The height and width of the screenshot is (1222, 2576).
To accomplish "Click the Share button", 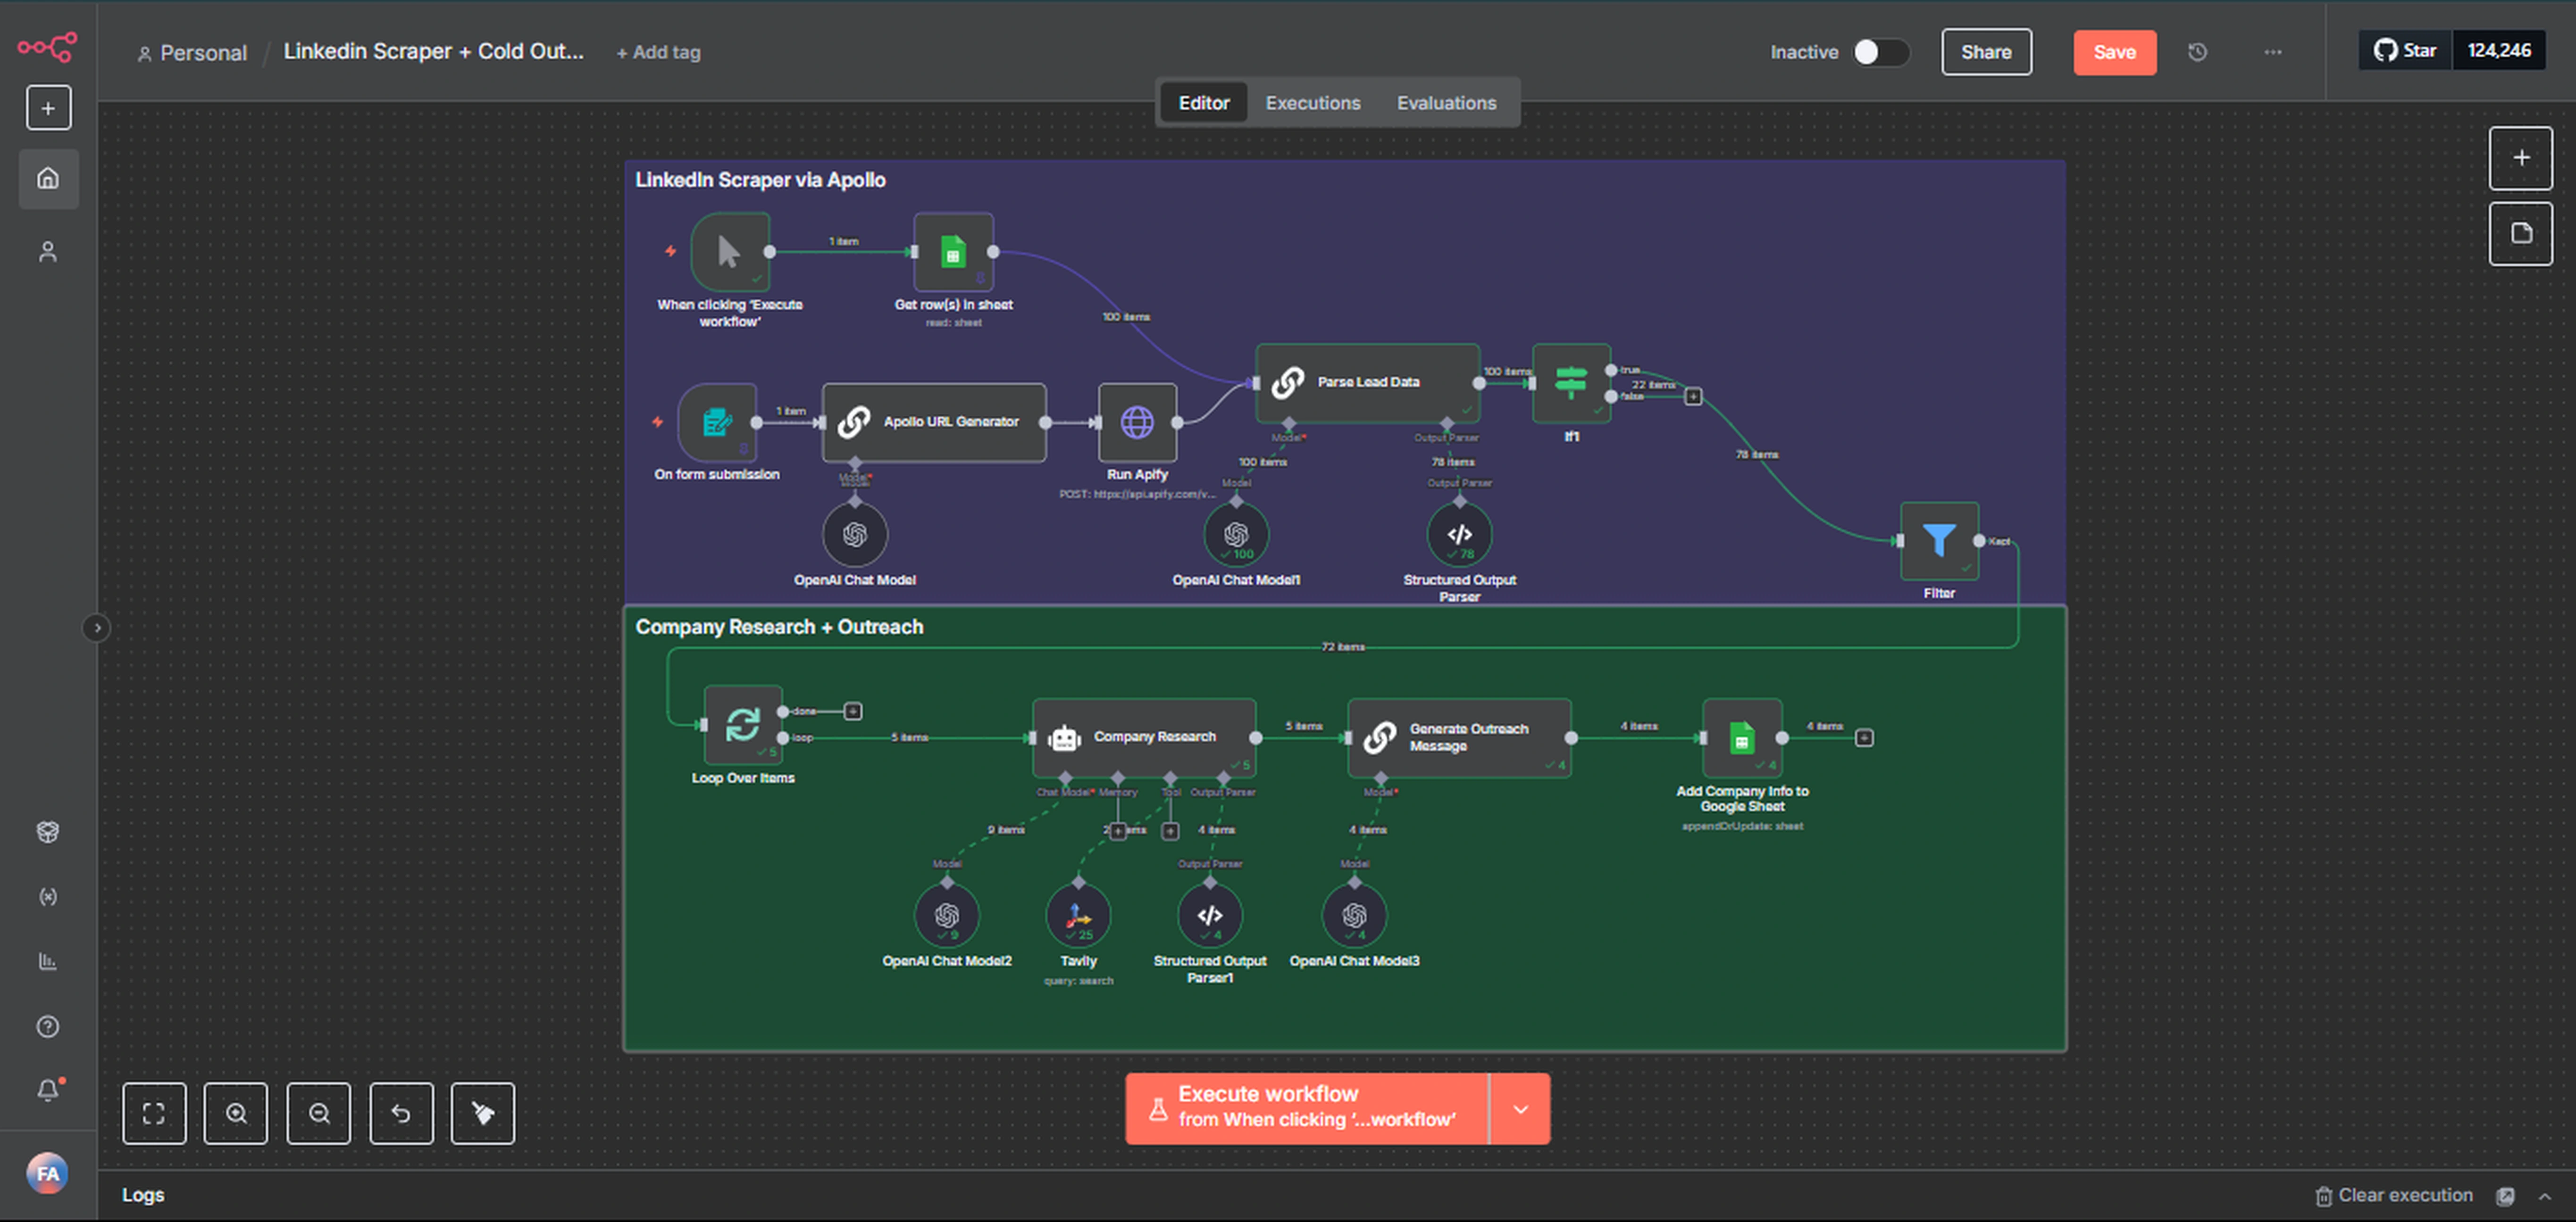I will pyautogui.click(x=1985, y=52).
